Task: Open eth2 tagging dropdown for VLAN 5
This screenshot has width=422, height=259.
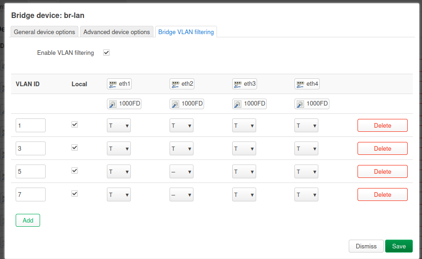Action: (x=181, y=171)
